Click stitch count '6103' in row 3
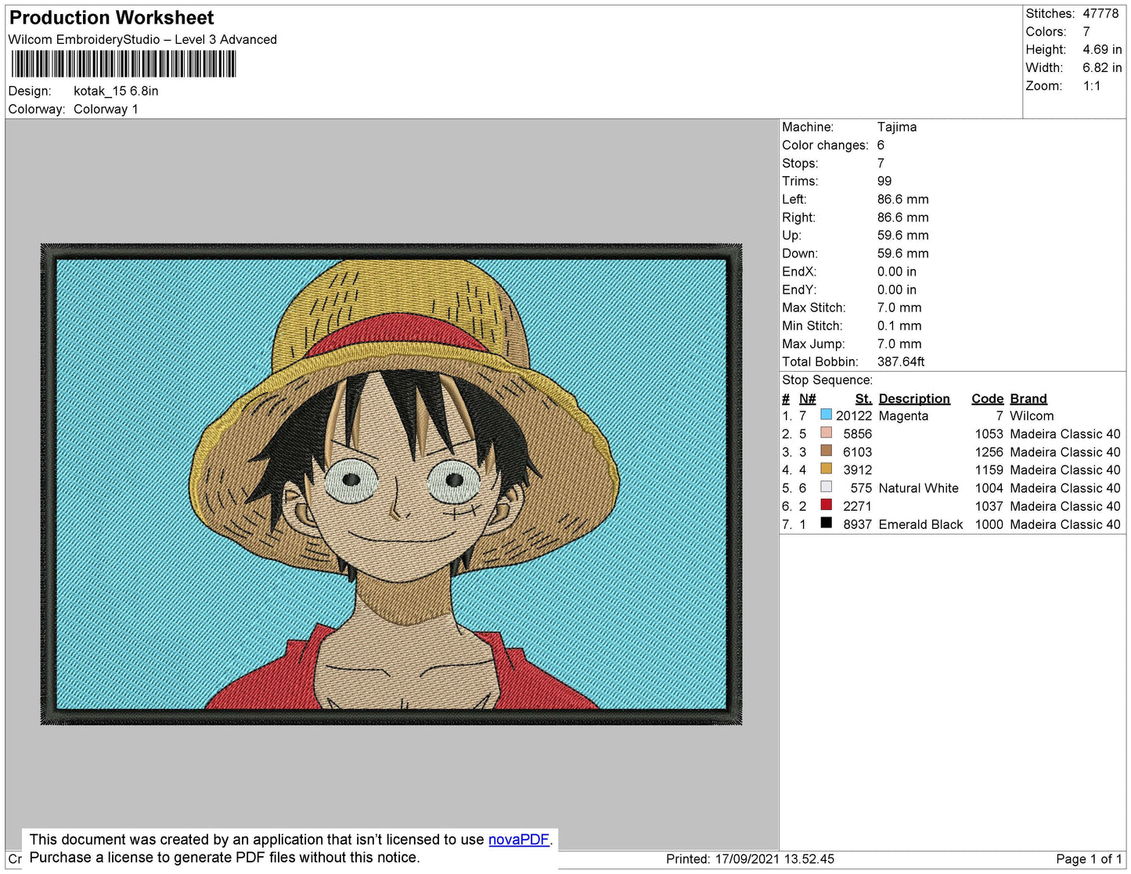 click(x=857, y=451)
